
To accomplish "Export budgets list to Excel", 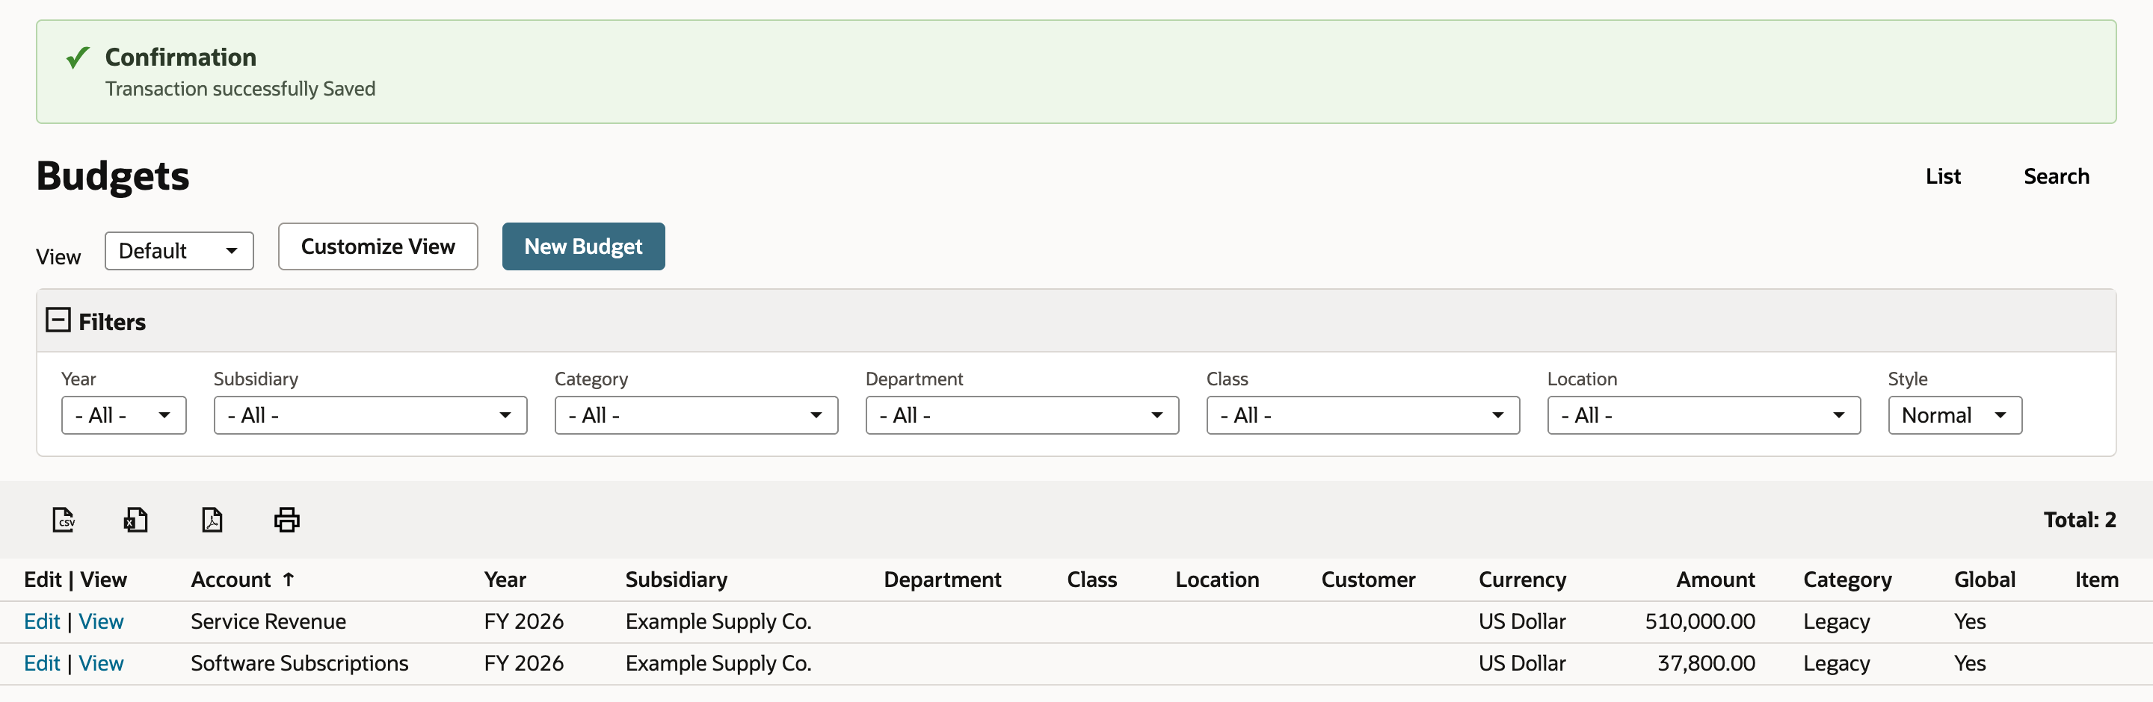I will (135, 519).
